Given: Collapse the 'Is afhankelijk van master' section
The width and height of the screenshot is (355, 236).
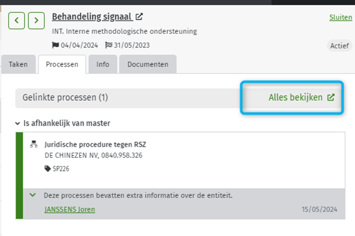Looking at the screenshot, I should pyautogui.click(x=17, y=123).
